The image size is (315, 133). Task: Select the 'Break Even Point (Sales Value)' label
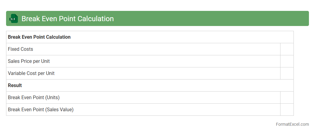(x=41, y=110)
